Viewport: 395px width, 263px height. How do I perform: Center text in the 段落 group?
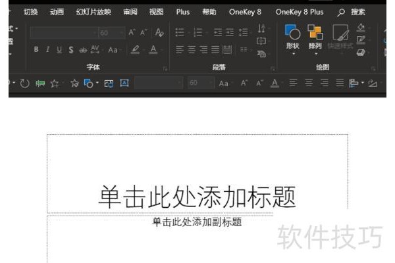click(x=192, y=49)
